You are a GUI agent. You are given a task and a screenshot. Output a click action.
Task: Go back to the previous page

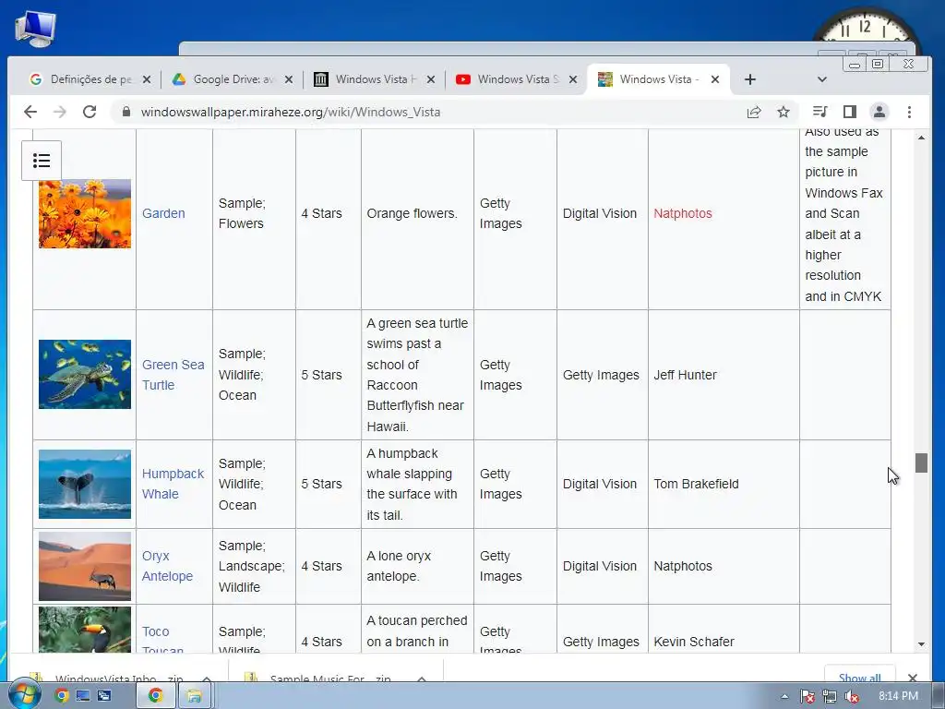point(30,112)
